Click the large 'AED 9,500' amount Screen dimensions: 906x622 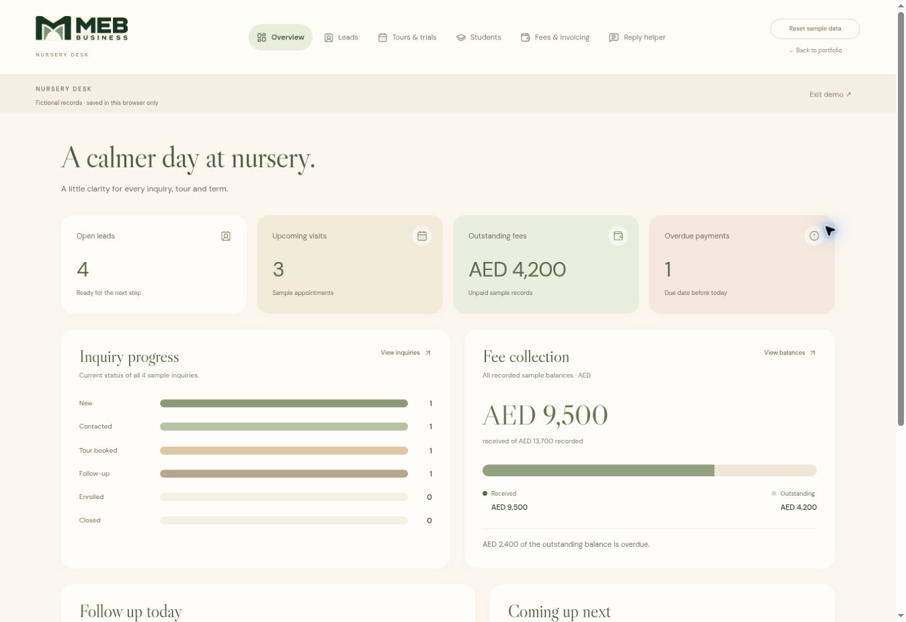click(545, 416)
